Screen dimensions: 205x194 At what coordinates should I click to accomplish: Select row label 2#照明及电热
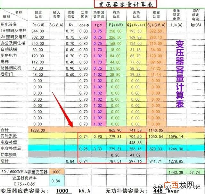pyautogui.click(x=13, y=37)
